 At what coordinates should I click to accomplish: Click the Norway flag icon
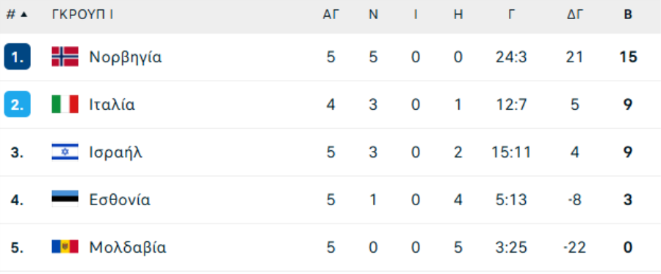pyautogui.click(x=65, y=56)
